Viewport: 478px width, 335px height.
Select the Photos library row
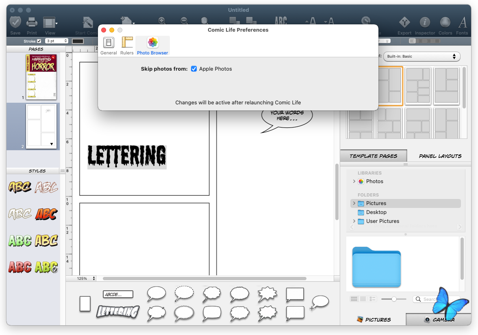(x=406, y=181)
